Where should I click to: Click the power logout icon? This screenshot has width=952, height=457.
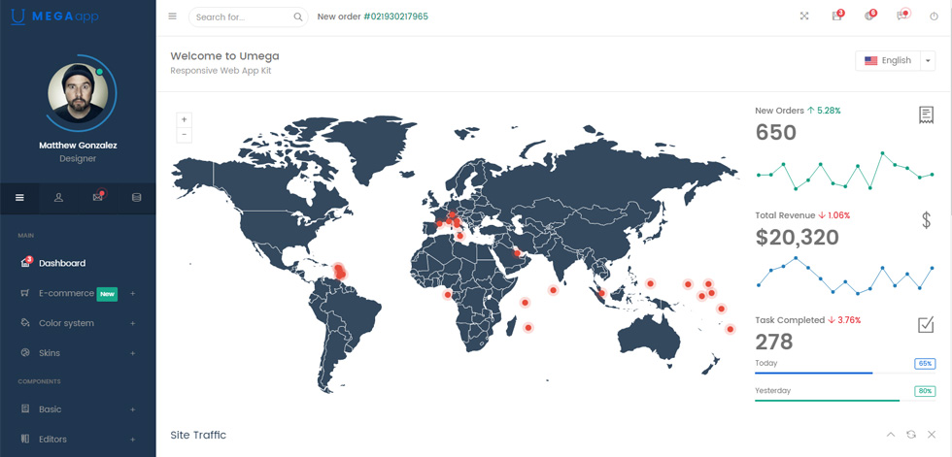(934, 16)
